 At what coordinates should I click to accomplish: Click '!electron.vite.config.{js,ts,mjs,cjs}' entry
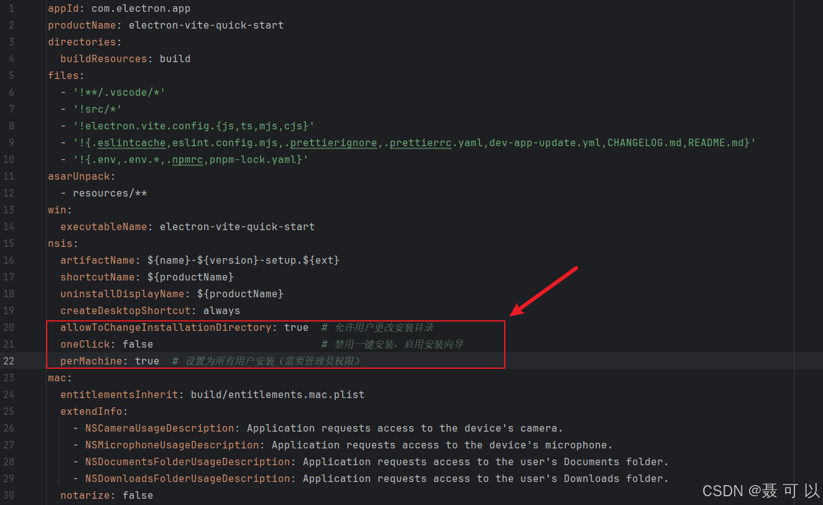[194, 126]
